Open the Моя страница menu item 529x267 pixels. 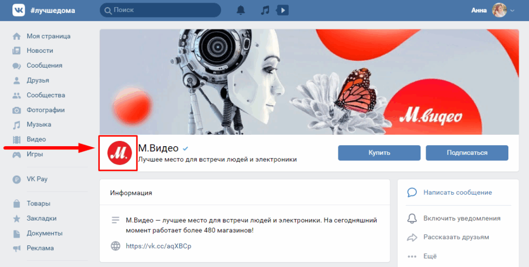click(49, 36)
